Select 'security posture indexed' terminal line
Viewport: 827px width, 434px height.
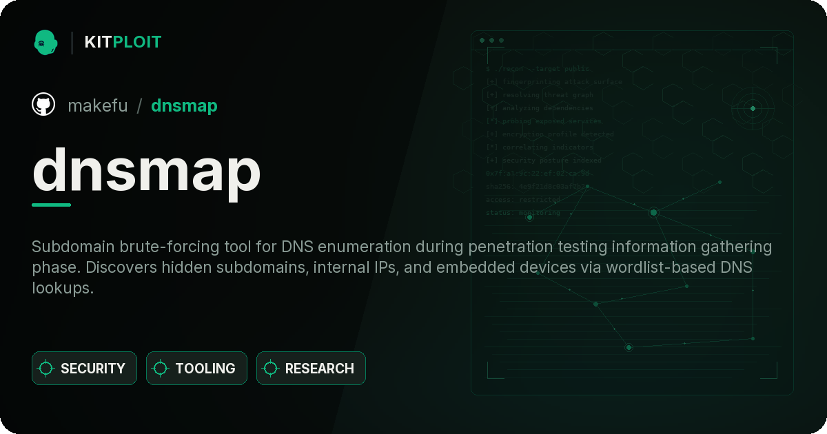pyautogui.click(x=544, y=161)
